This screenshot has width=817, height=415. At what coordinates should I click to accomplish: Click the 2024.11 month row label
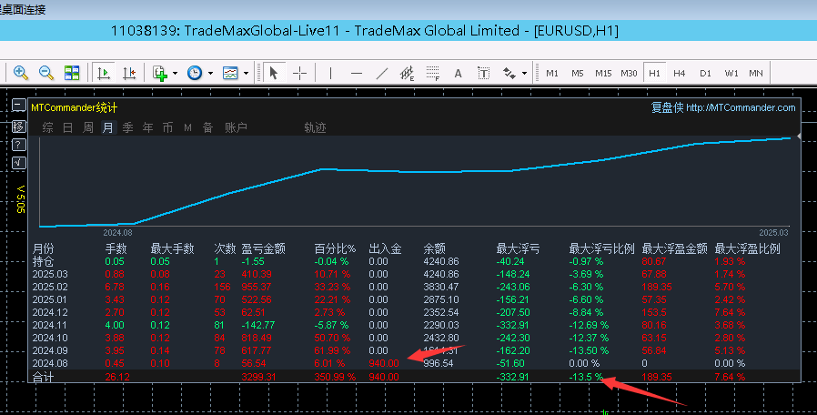[50, 325]
